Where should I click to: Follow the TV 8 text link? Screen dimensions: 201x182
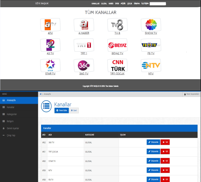[117, 33]
